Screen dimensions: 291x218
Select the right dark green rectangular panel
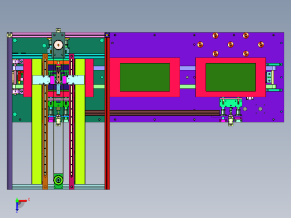point(231,77)
